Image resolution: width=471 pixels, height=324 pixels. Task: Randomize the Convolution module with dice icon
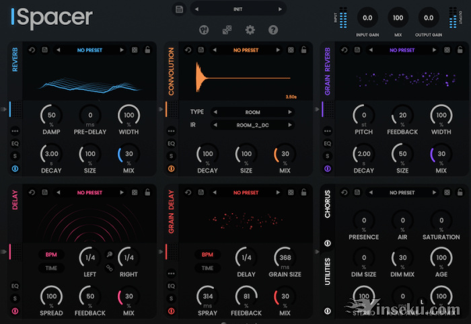pyautogui.click(x=291, y=50)
